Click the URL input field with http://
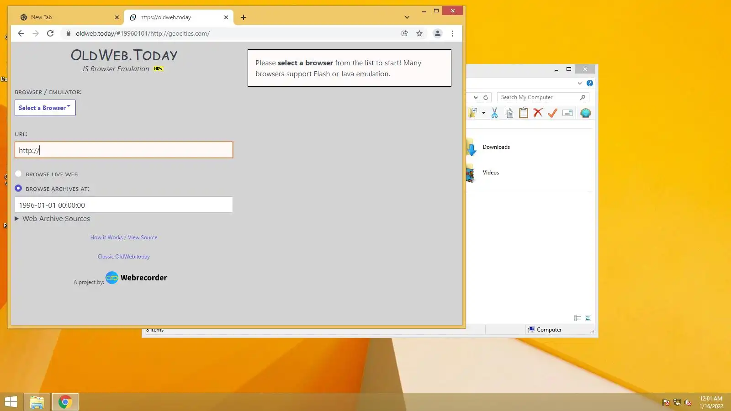This screenshot has width=731, height=411. (x=124, y=150)
